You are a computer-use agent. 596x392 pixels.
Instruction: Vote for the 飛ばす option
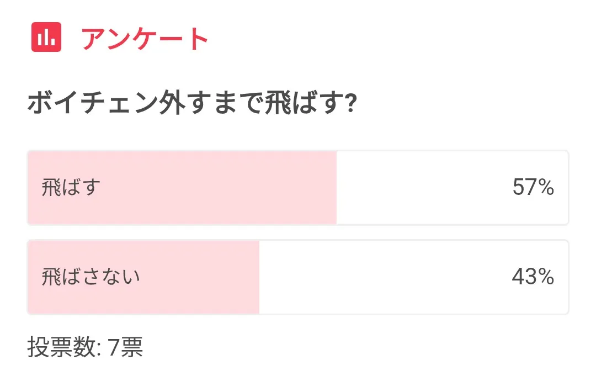point(297,188)
